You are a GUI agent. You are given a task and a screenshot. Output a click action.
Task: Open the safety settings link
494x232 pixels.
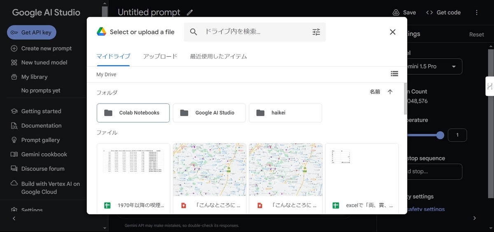[x=426, y=209]
